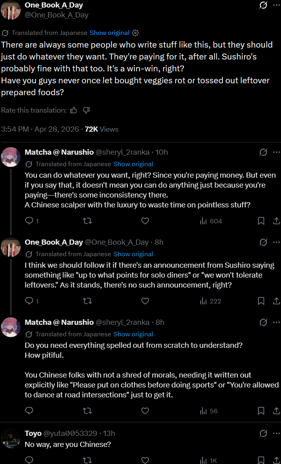Show original Japanese text of the main post

coord(110,33)
